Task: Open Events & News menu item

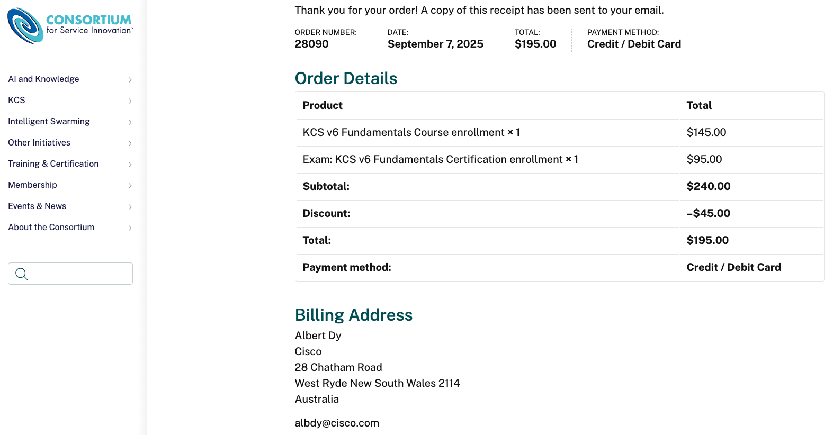Action: point(37,206)
